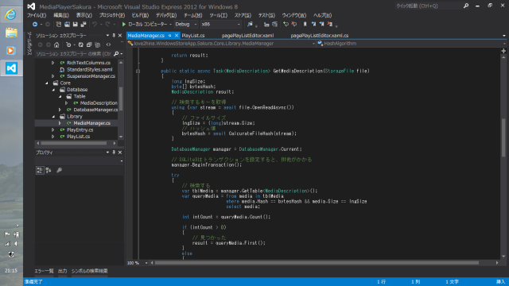Select StandardStyles.xaml in the tree
Image resolution: width=509 pixels, height=286 pixels.
point(90,70)
